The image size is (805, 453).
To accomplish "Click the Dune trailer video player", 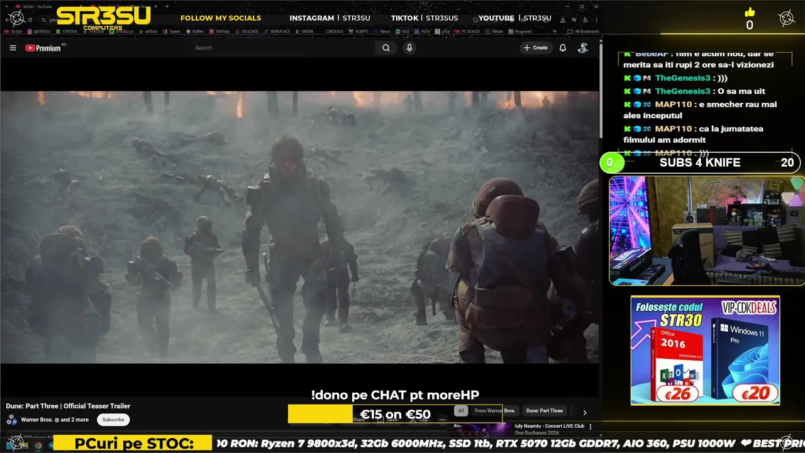I will click(299, 226).
